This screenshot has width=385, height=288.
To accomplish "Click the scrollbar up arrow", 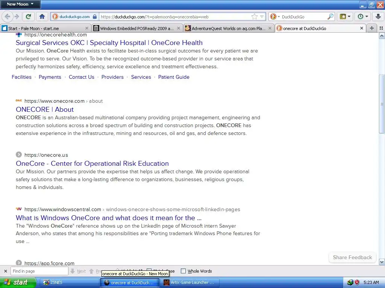I will (x=382, y=36).
